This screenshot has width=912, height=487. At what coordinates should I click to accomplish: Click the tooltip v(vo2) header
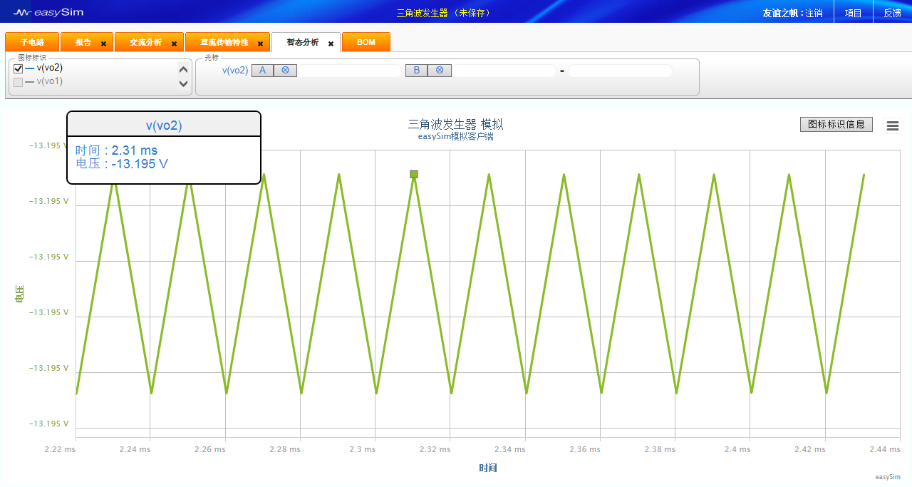[164, 125]
